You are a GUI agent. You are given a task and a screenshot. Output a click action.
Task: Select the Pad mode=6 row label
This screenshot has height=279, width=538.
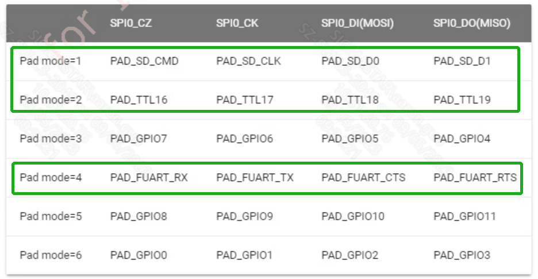point(51,255)
